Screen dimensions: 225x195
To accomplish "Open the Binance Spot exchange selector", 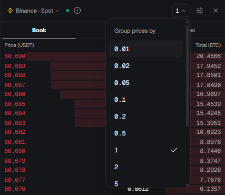I will (x=33, y=11).
